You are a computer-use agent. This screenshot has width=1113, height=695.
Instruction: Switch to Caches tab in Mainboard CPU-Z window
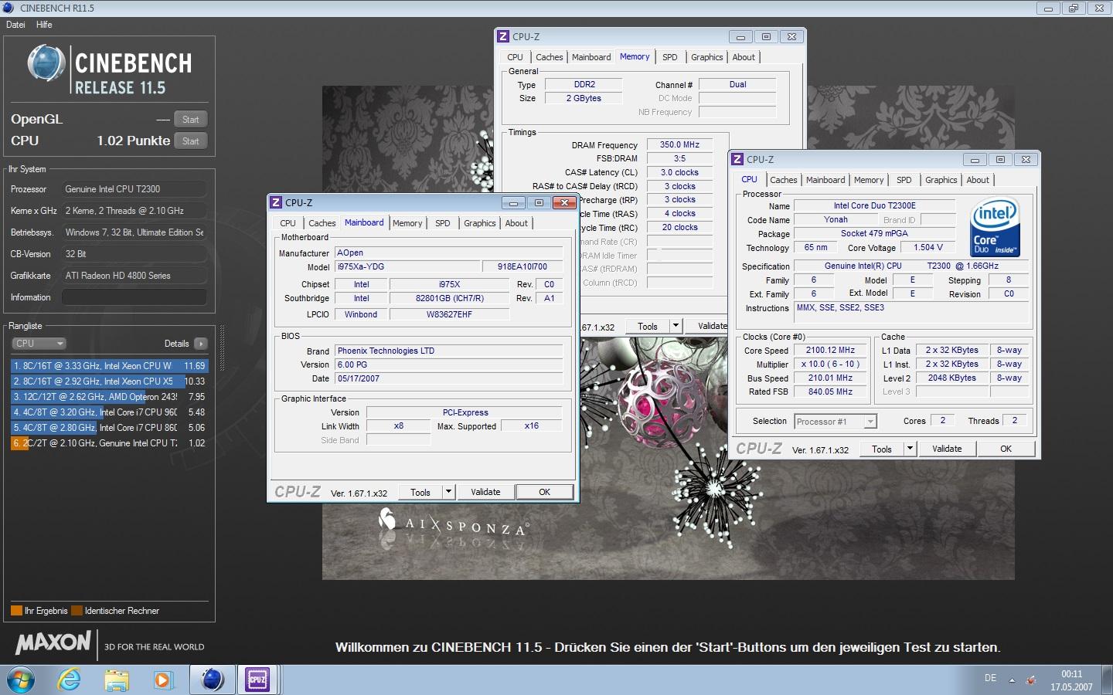[x=322, y=223]
